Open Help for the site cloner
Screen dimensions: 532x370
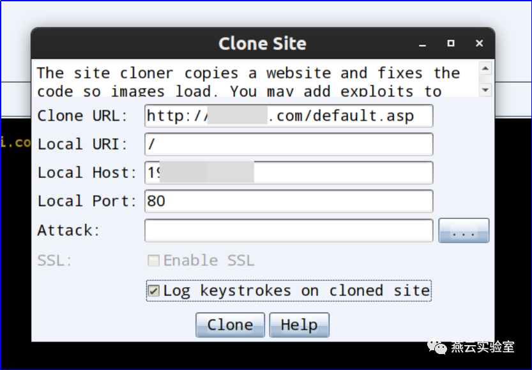(299, 325)
